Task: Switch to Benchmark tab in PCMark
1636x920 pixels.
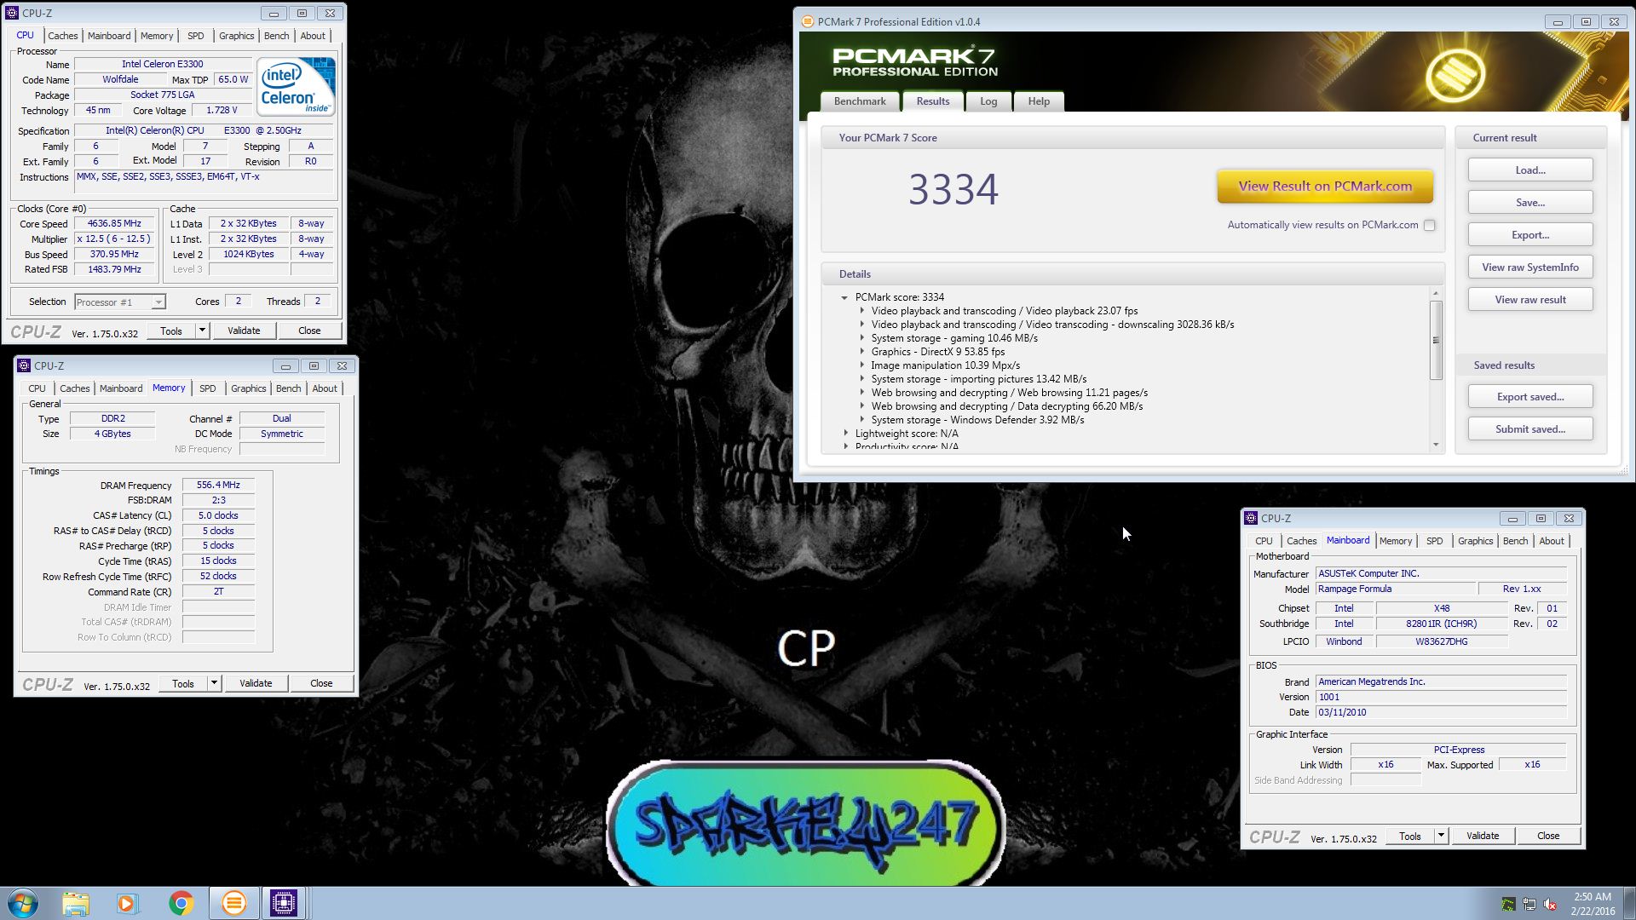Action: pos(860,101)
